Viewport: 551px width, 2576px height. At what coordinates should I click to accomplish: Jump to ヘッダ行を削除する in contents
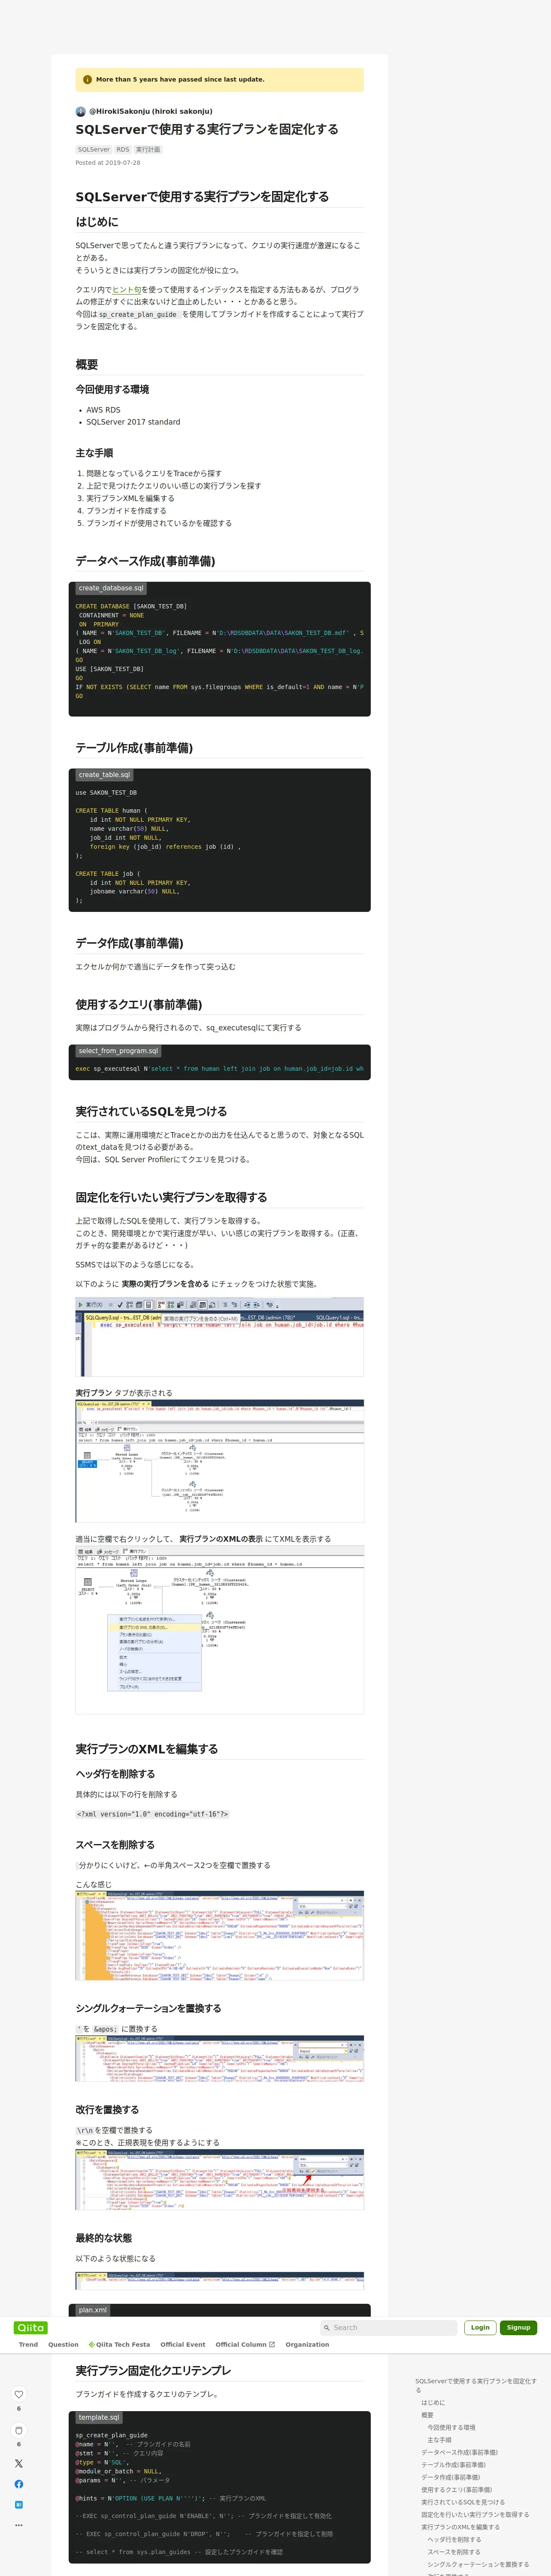pos(454,2539)
